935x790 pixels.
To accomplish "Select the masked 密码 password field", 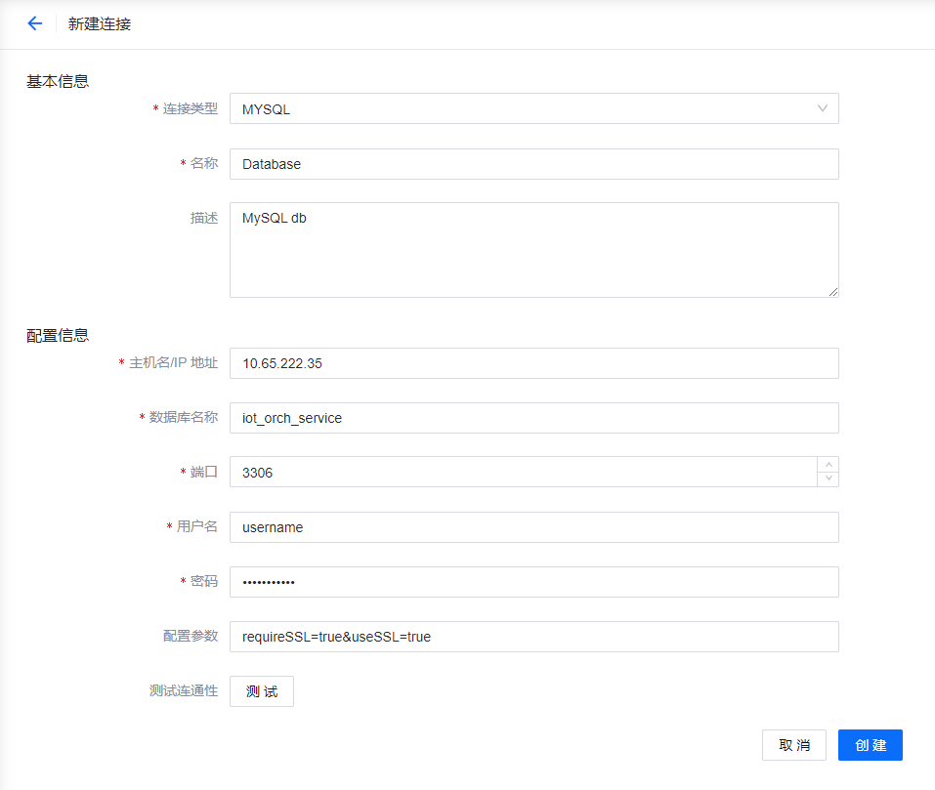I will (x=533, y=581).
